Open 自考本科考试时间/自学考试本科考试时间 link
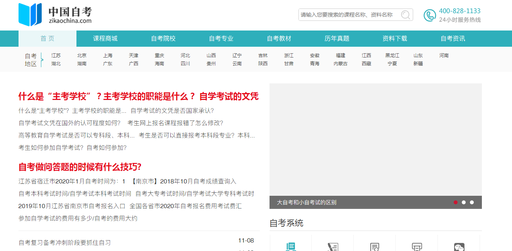 (75, 193)
